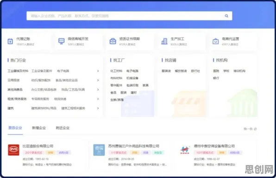The width and height of the screenshot is (276, 178).
Task: Select 物流快递 subcategory
Action: pyautogui.click(x=60, y=99)
